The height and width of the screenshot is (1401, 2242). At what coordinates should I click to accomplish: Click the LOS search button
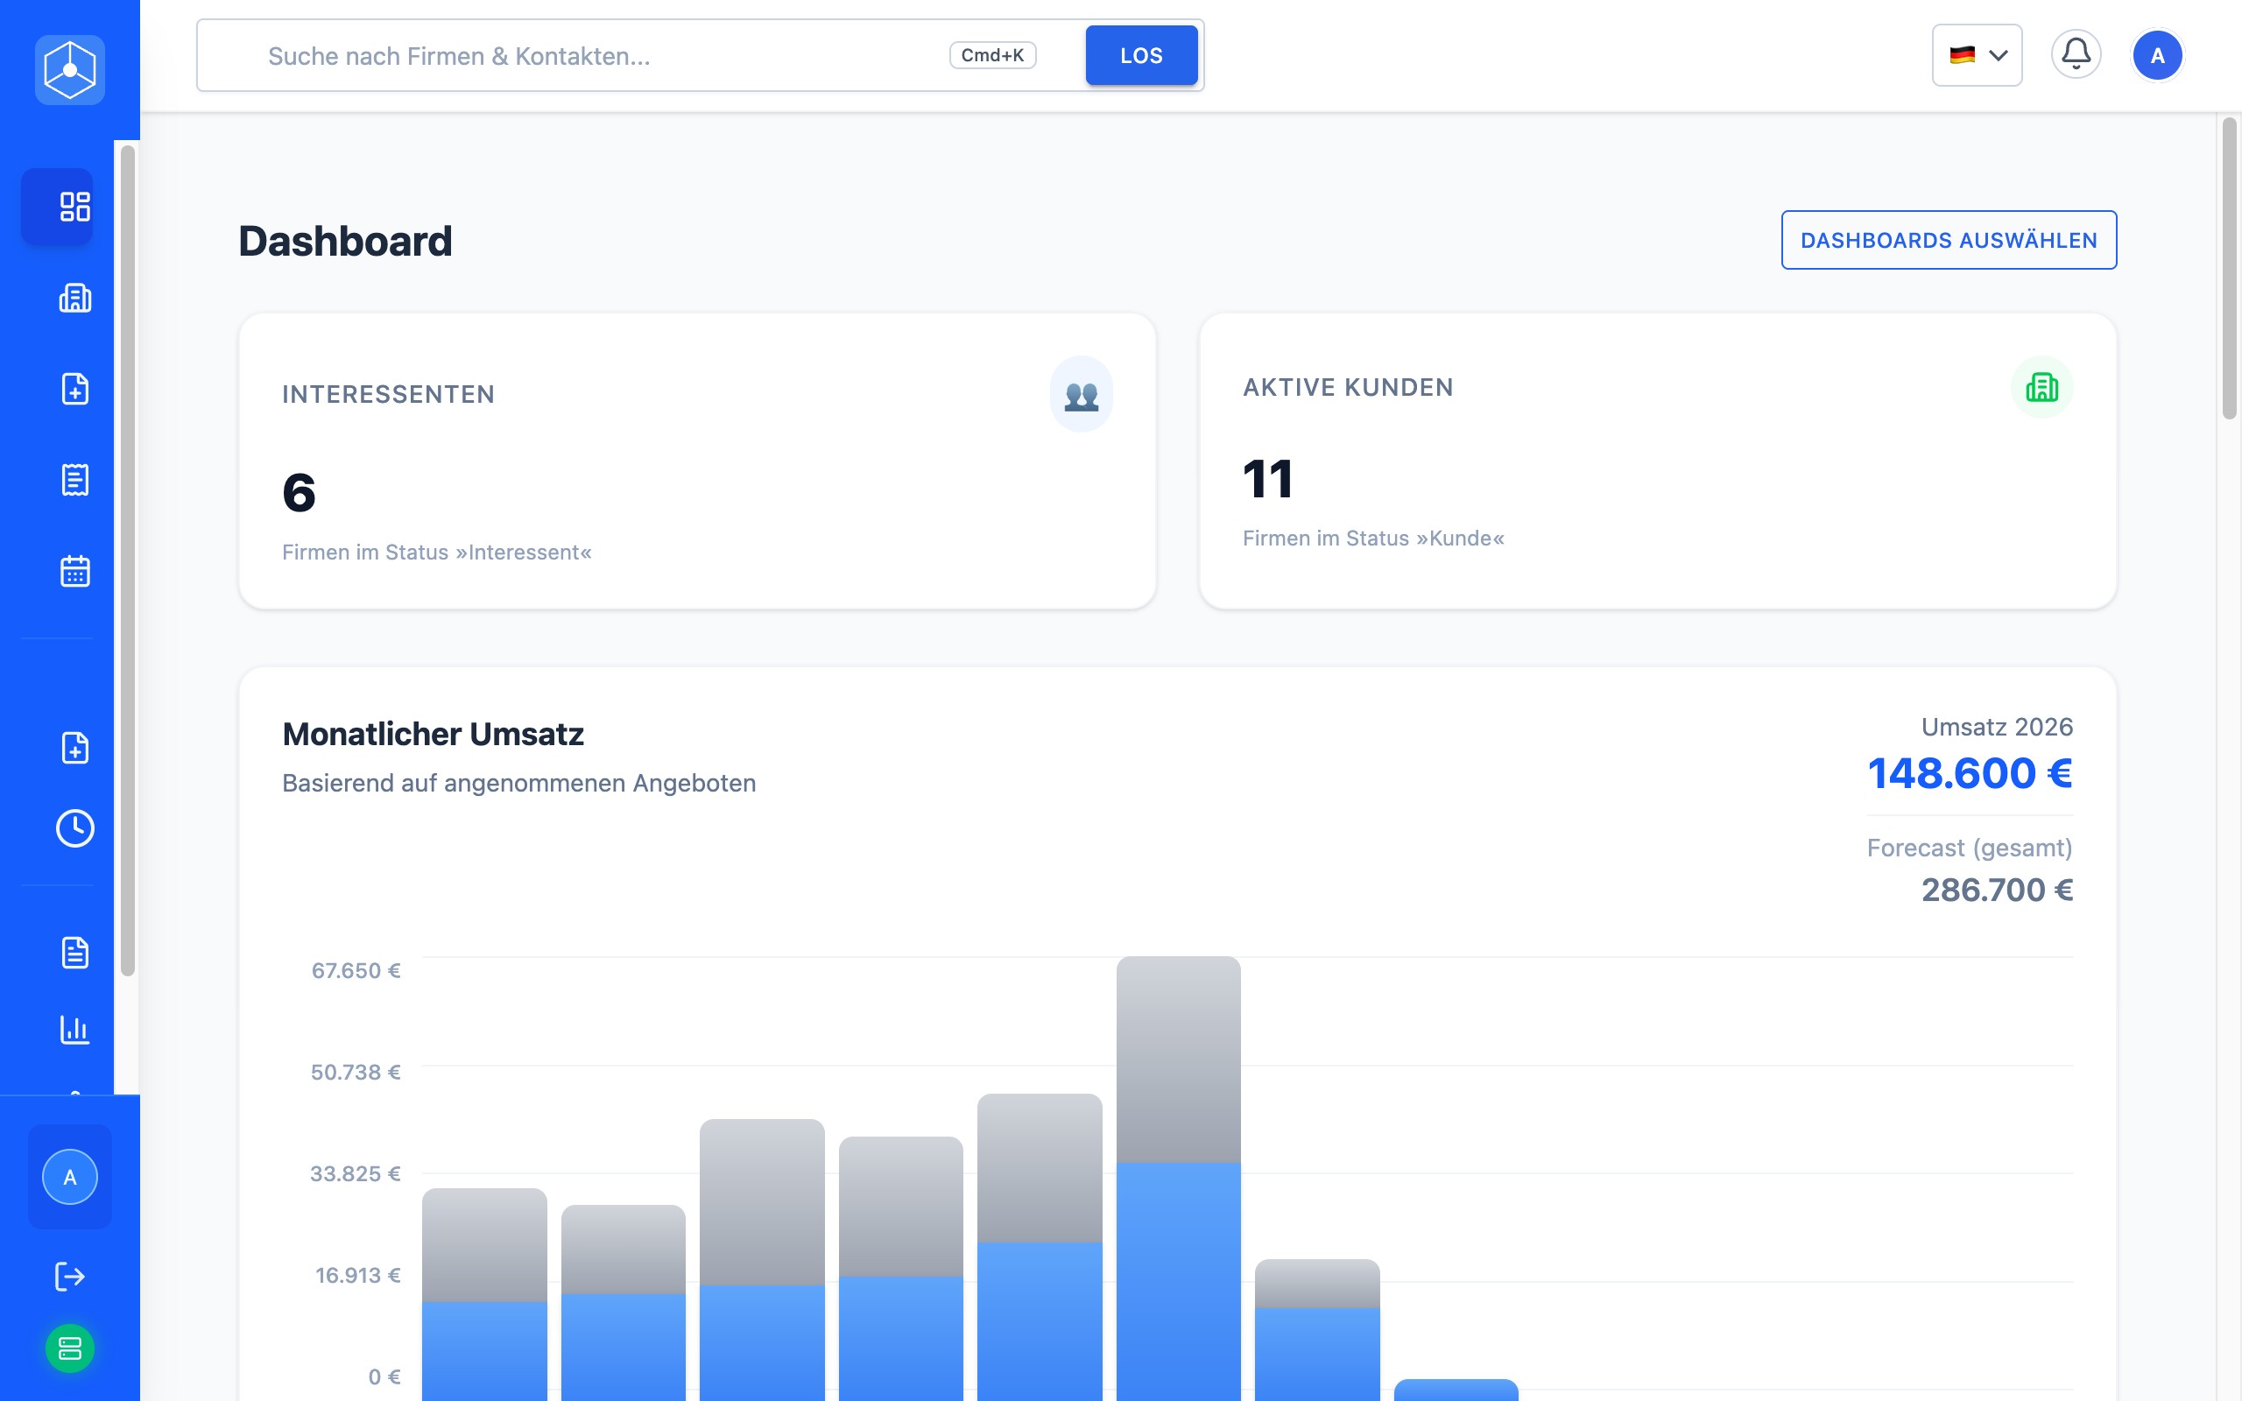coord(1141,55)
